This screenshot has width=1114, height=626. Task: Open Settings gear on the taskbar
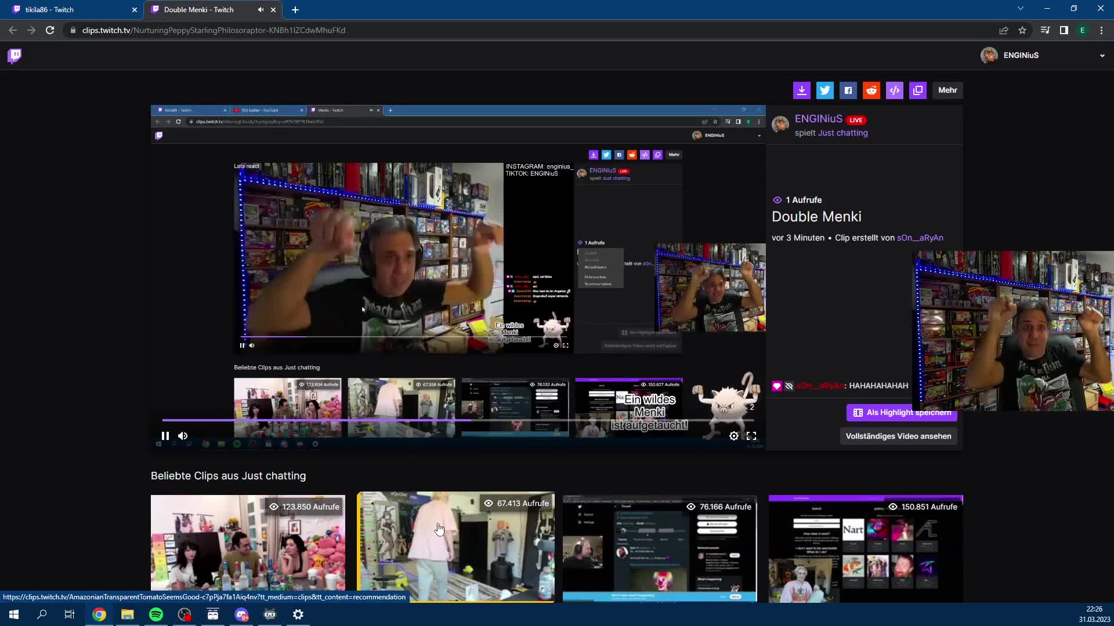(x=298, y=614)
